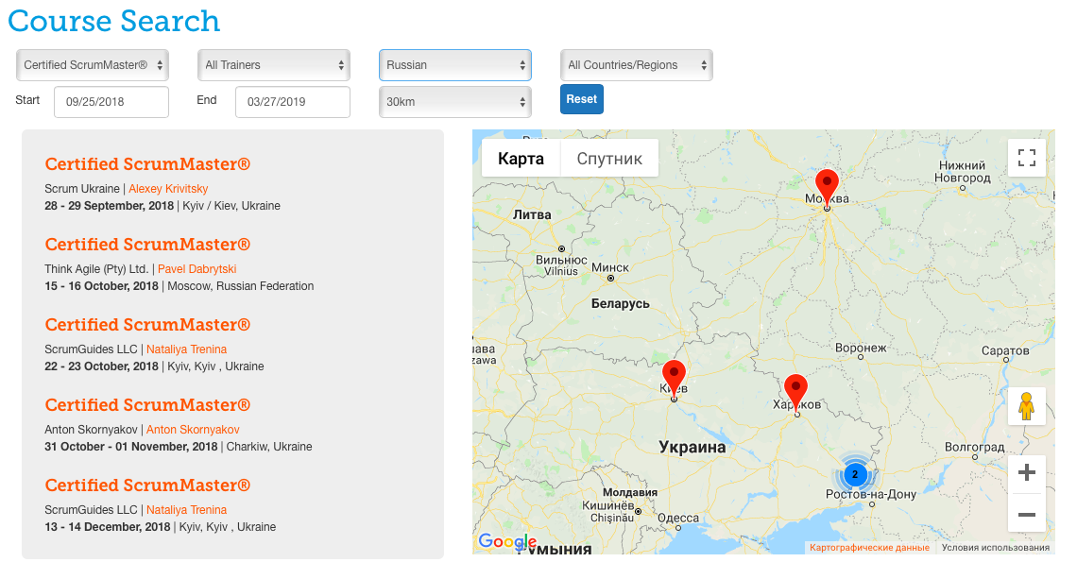Click the Reset button

point(581,99)
